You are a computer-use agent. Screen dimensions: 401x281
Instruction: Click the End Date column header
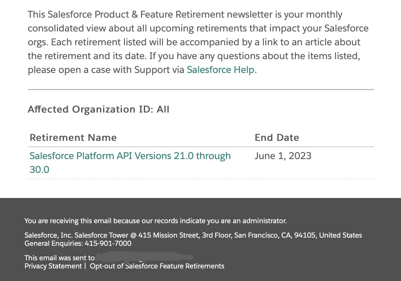(277, 137)
